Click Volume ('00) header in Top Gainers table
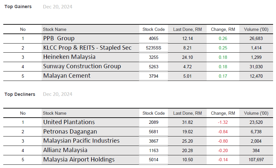Viewport: 276px width, 168px height. pos(256,29)
